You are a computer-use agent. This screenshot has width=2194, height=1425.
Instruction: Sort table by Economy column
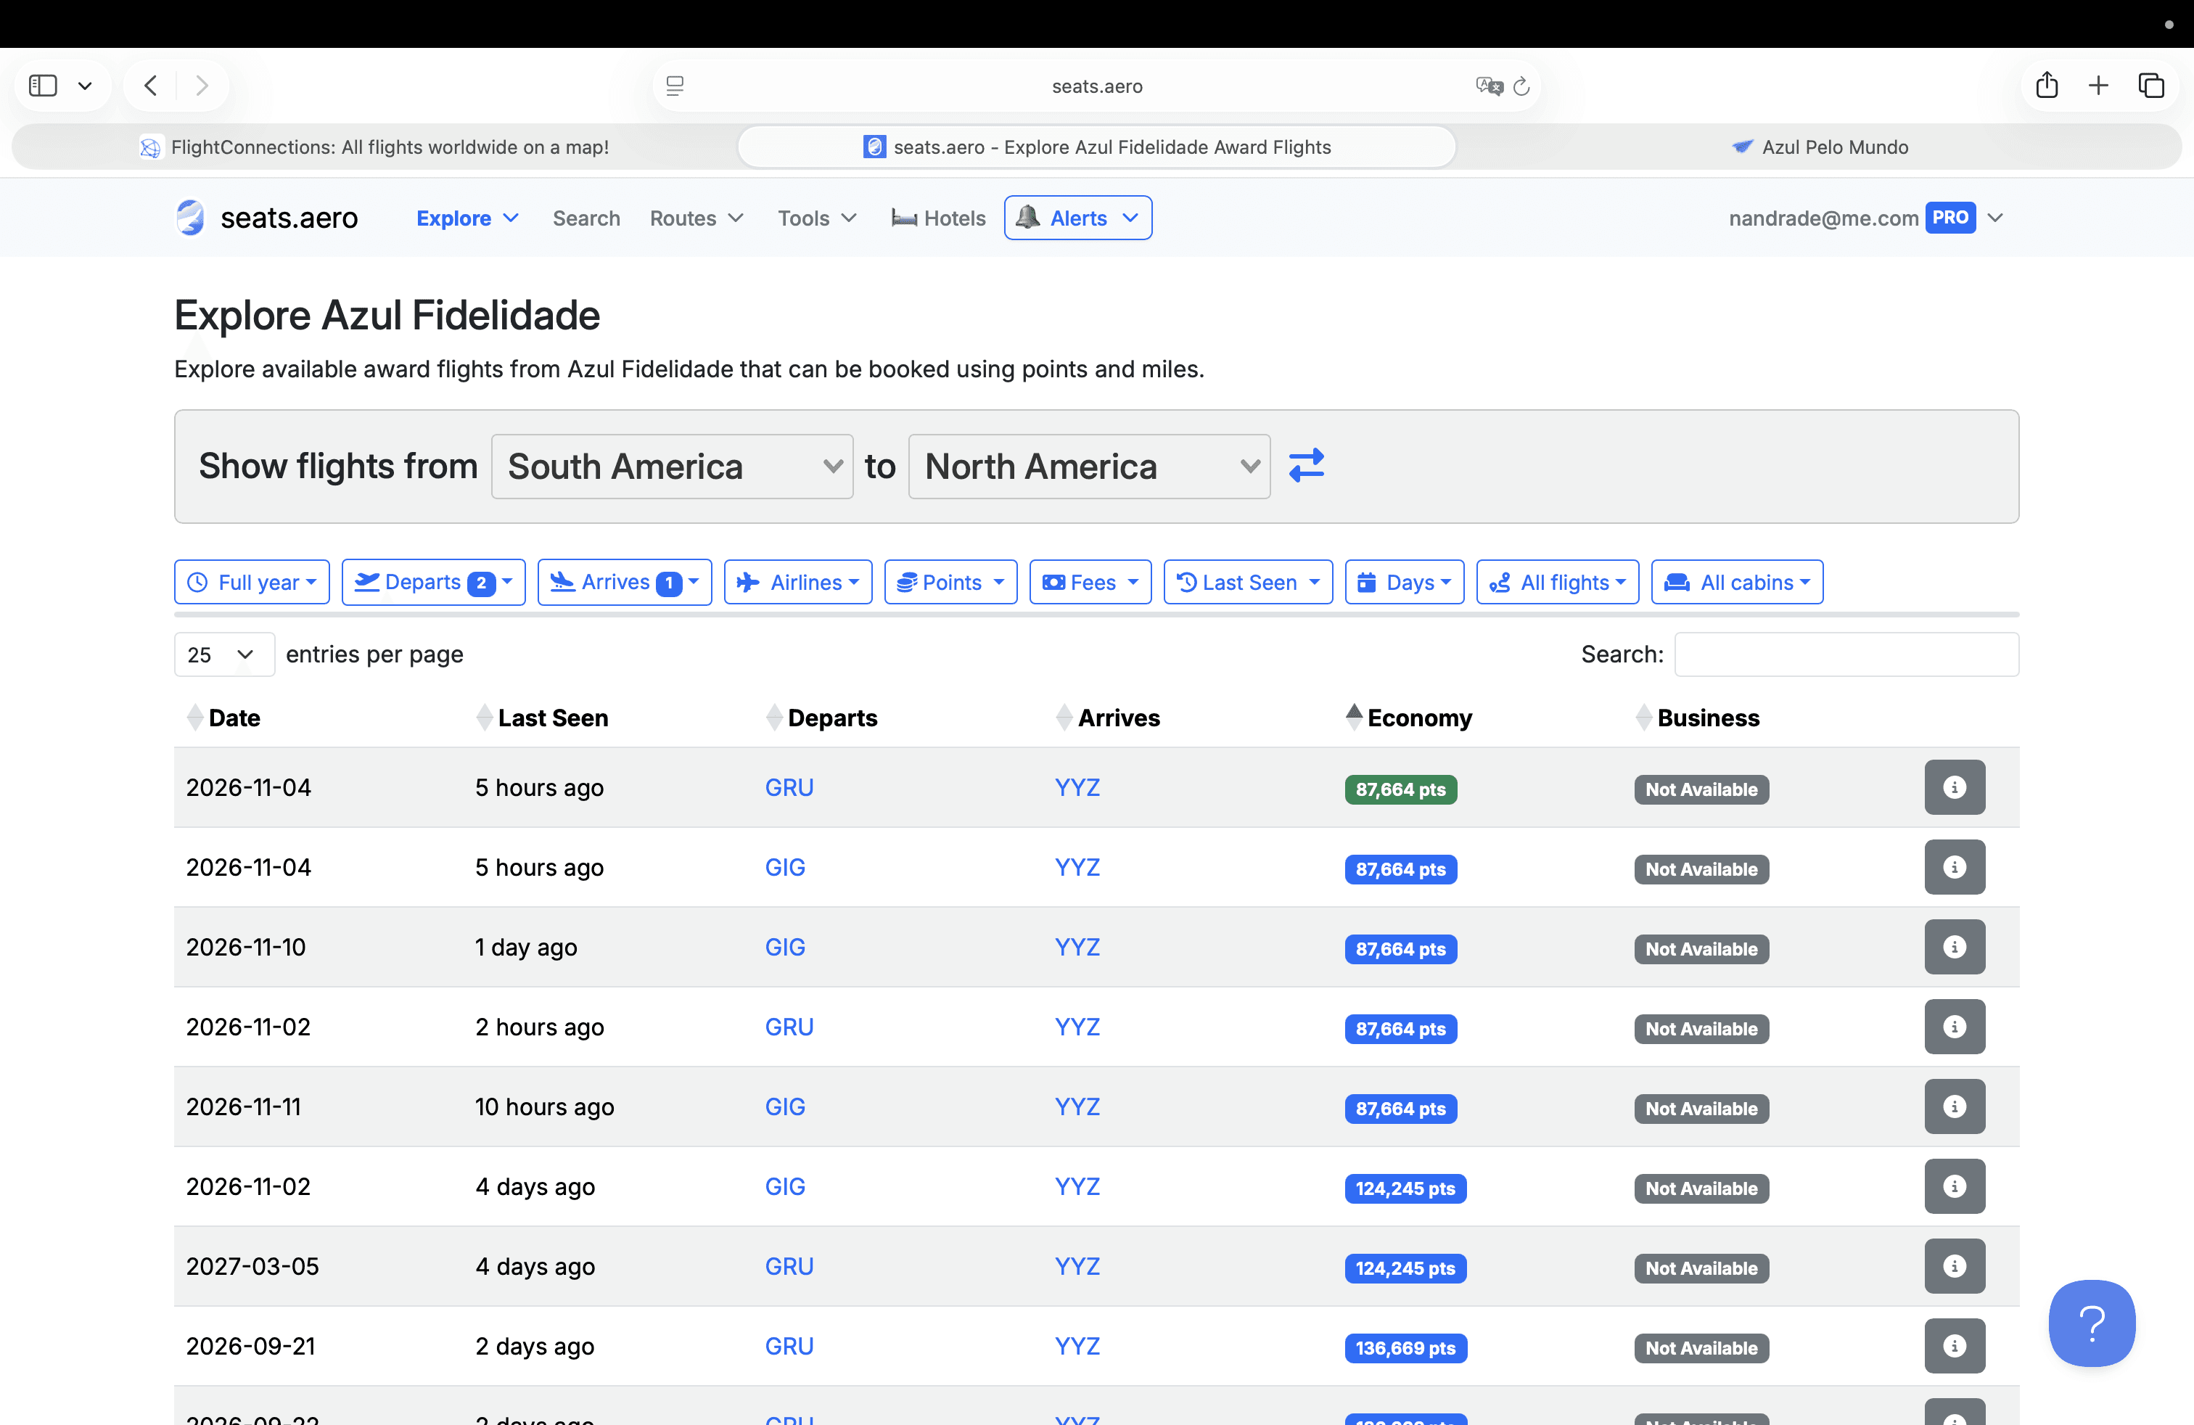coord(1408,717)
